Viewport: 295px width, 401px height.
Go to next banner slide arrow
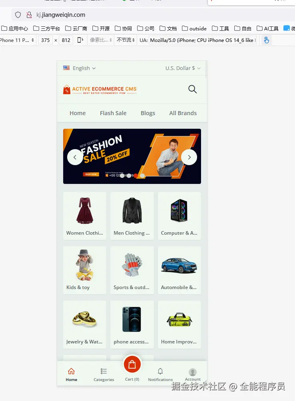point(189,157)
